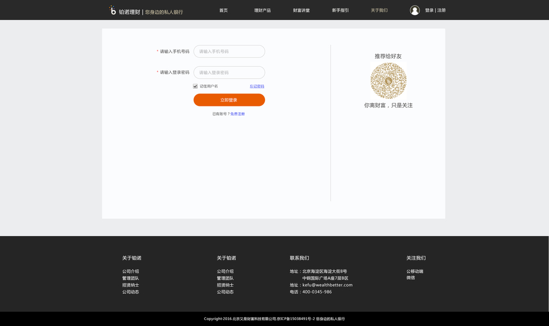Toggle the 记住用户名 checkbox

pos(195,86)
